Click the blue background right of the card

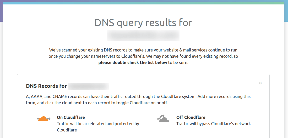point(286,13)
